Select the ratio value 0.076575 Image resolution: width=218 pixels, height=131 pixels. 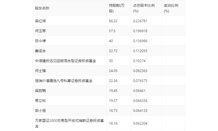[140, 81]
